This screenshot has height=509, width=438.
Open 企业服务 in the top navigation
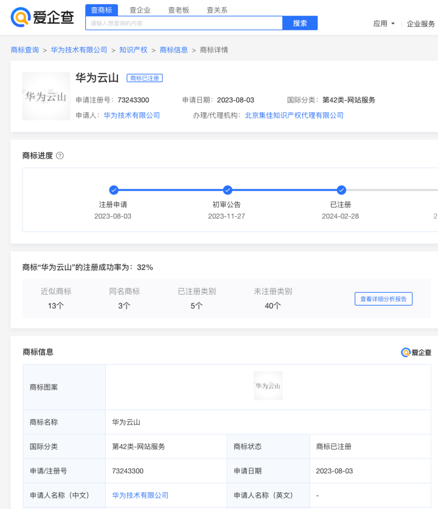click(x=421, y=24)
